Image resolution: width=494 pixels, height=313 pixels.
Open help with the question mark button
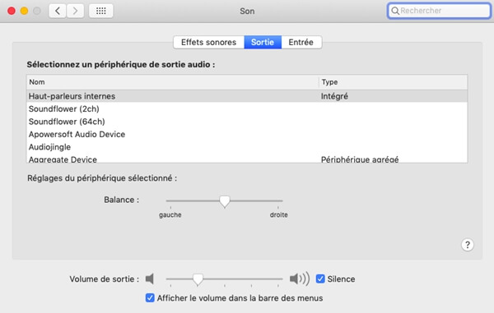(x=468, y=245)
